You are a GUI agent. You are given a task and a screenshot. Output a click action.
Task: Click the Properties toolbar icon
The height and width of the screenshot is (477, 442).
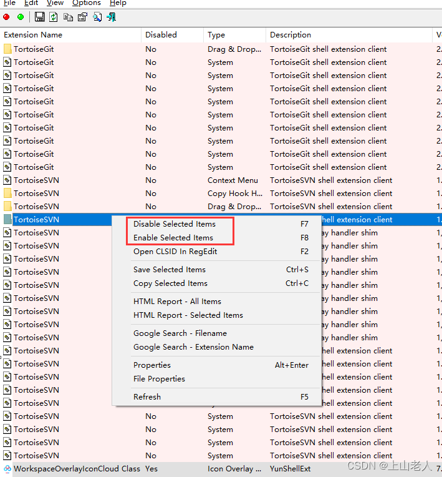point(82,17)
